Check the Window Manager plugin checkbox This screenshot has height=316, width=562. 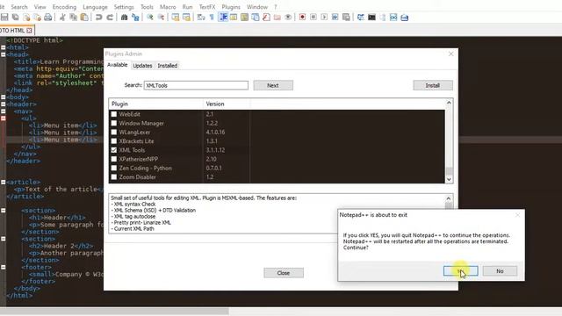point(114,123)
